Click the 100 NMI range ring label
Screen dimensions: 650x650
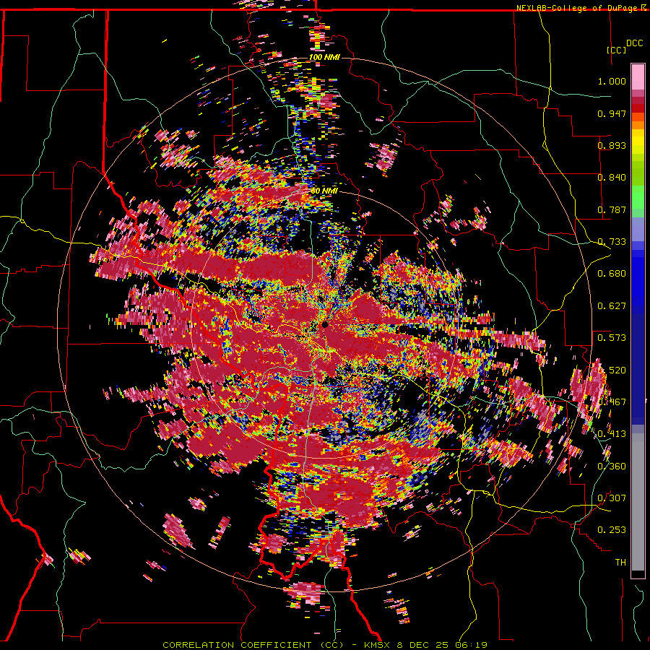pyautogui.click(x=324, y=57)
